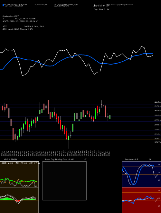Click the last green candlestick on the chart
Screen dimensions: 161x213
pyautogui.click(x=110, y=117)
